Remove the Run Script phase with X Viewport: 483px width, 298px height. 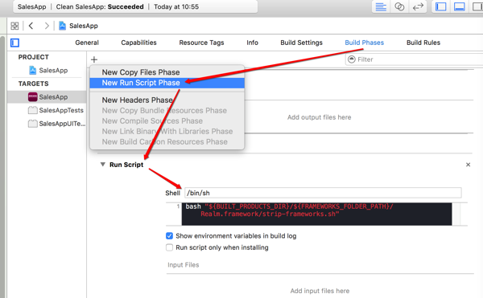tap(469, 165)
